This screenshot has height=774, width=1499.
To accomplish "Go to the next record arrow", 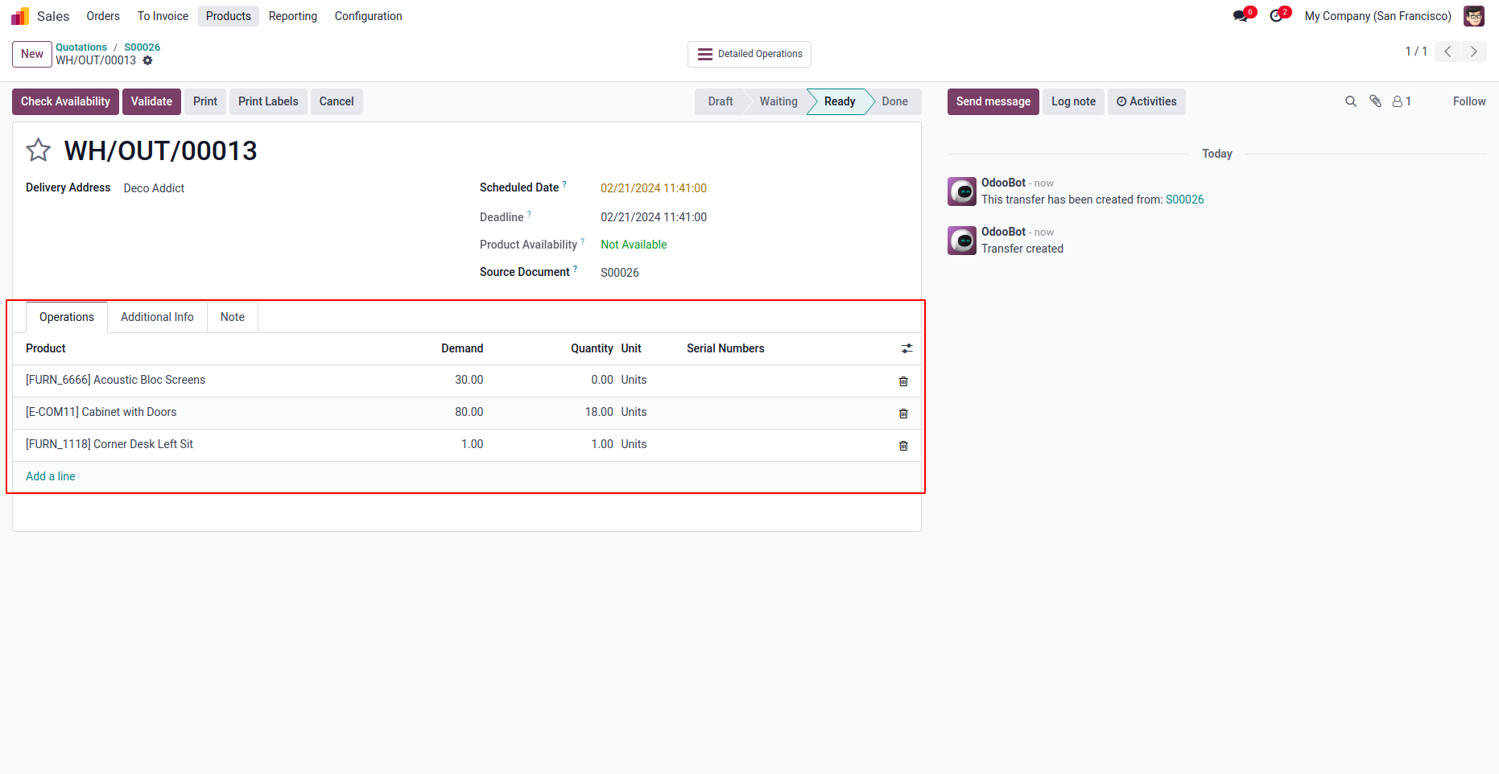I will click(1474, 51).
